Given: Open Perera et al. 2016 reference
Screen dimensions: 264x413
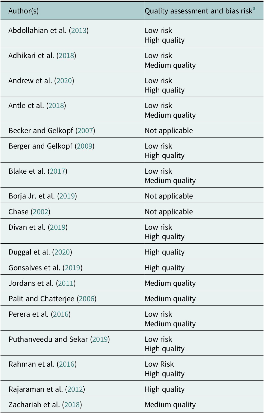Looking at the screenshot, I should pos(61,314).
